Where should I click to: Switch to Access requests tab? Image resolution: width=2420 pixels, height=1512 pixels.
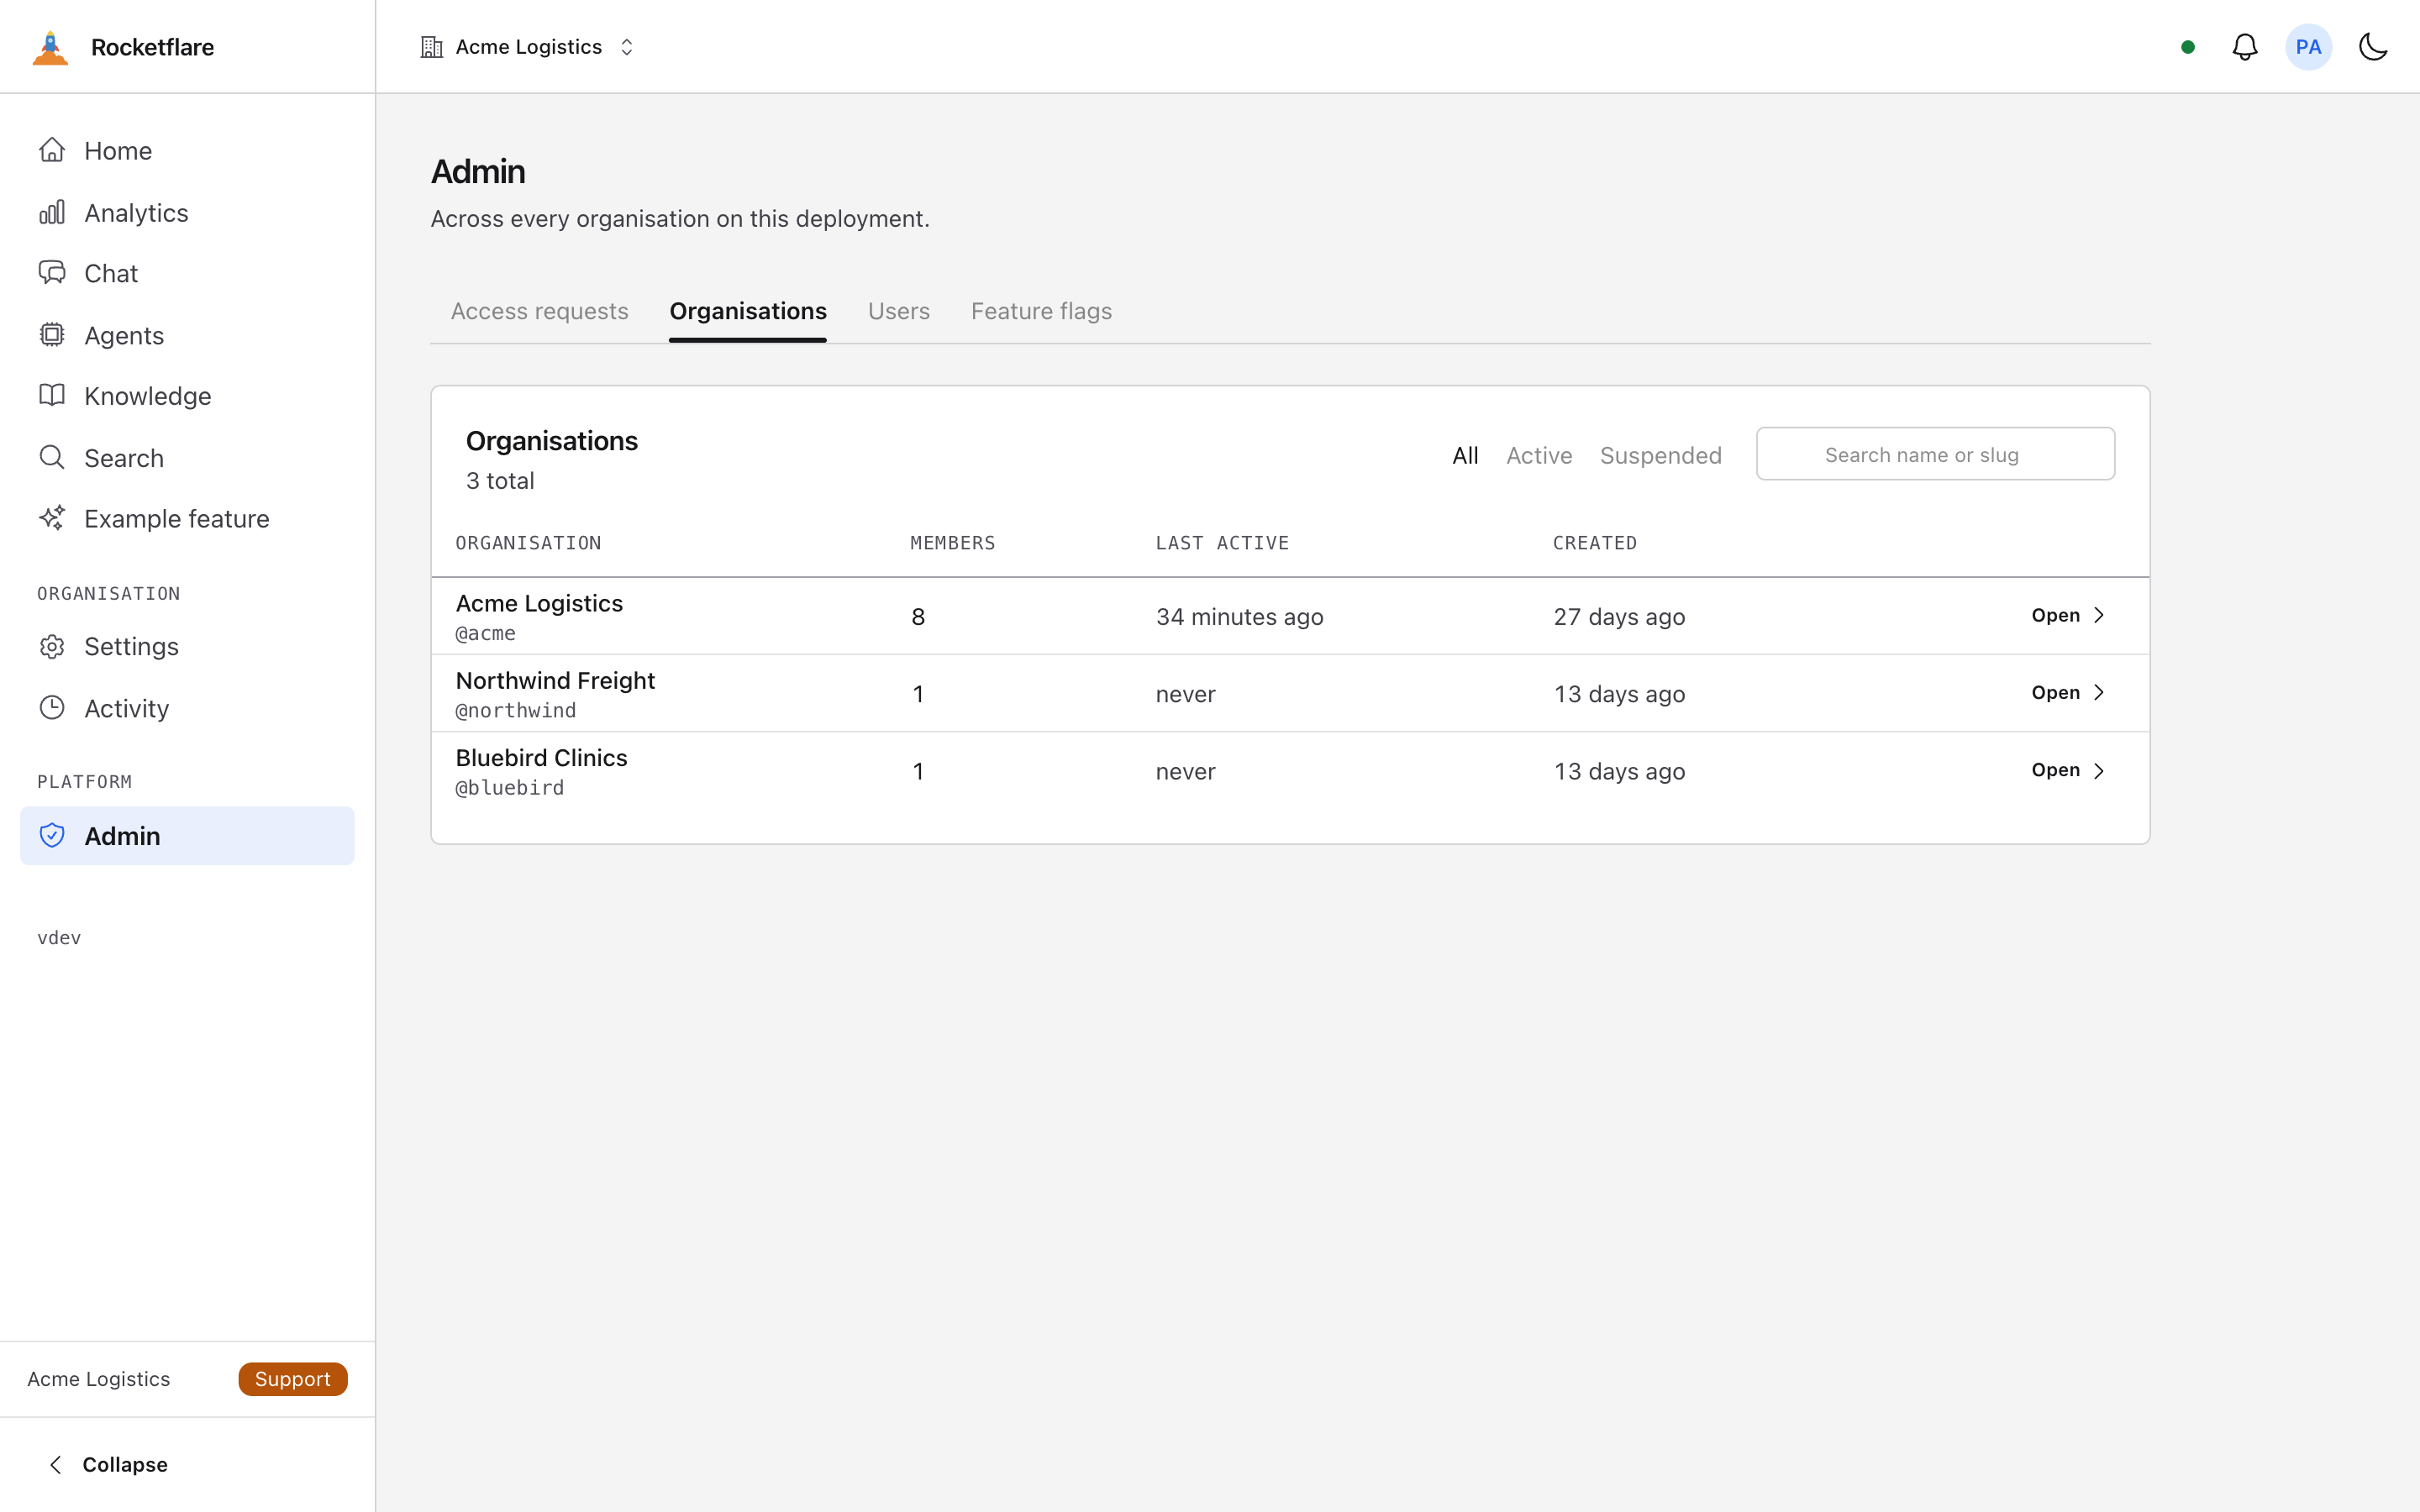tap(539, 312)
